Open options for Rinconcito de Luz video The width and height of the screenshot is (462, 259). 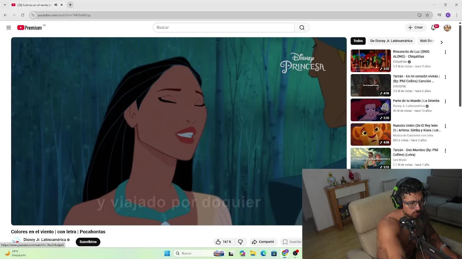(445, 52)
